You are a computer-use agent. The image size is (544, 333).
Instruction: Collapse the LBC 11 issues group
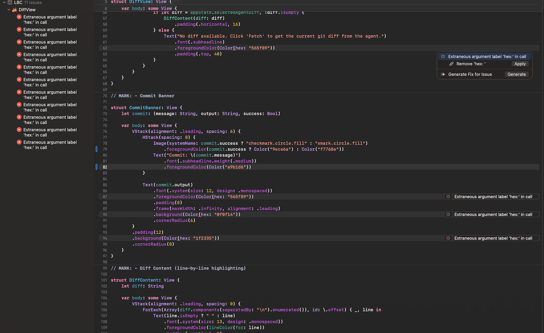pyautogui.click(x=4, y=2)
